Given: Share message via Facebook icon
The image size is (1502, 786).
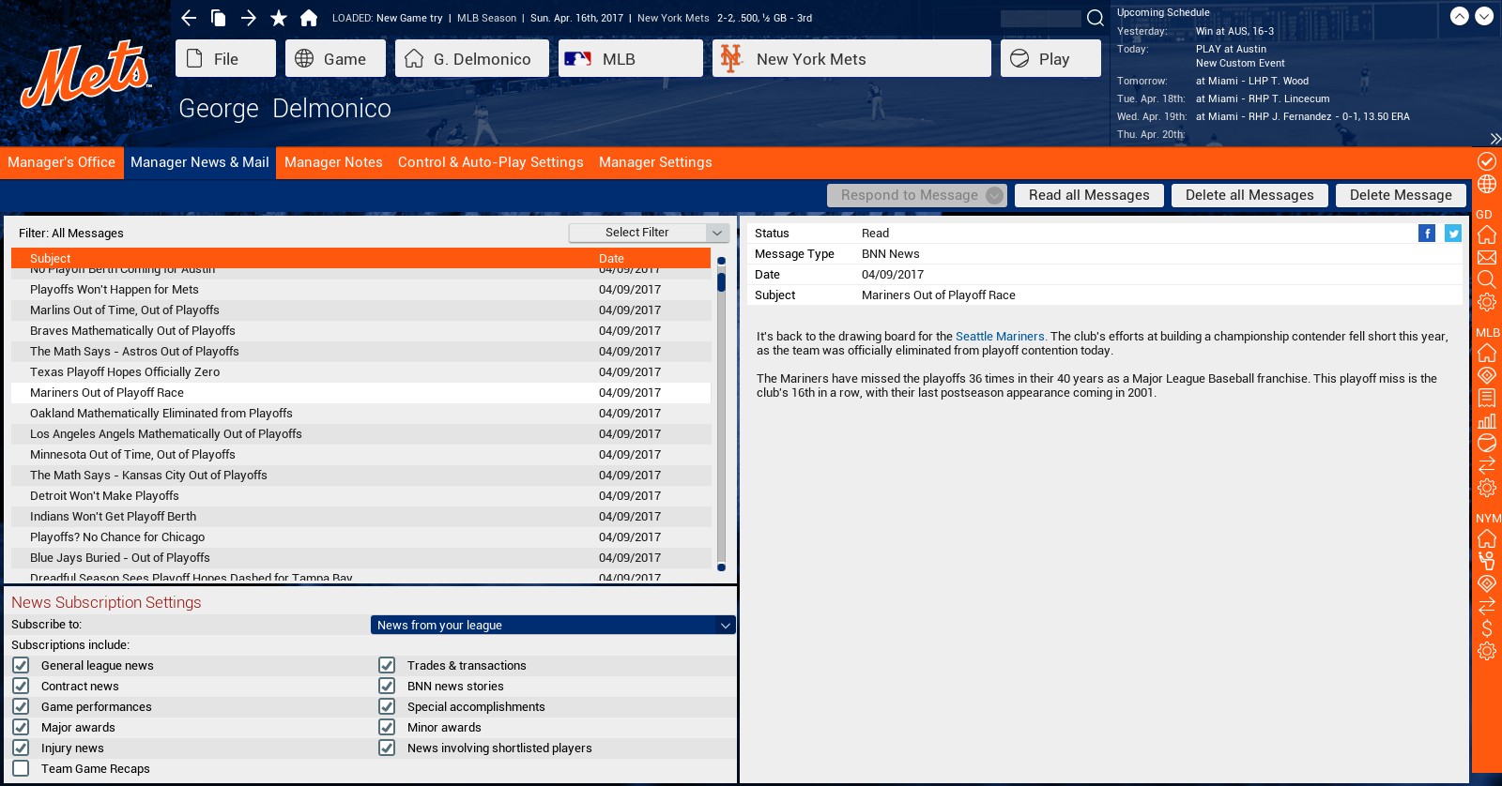Looking at the screenshot, I should click(x=1427, y=234).
